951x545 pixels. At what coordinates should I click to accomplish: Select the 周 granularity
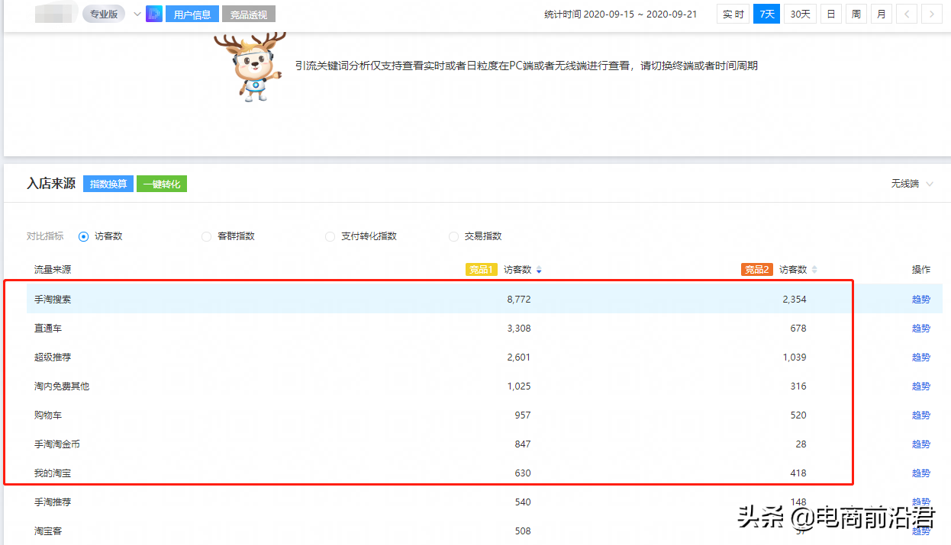(x=856, y=14)
